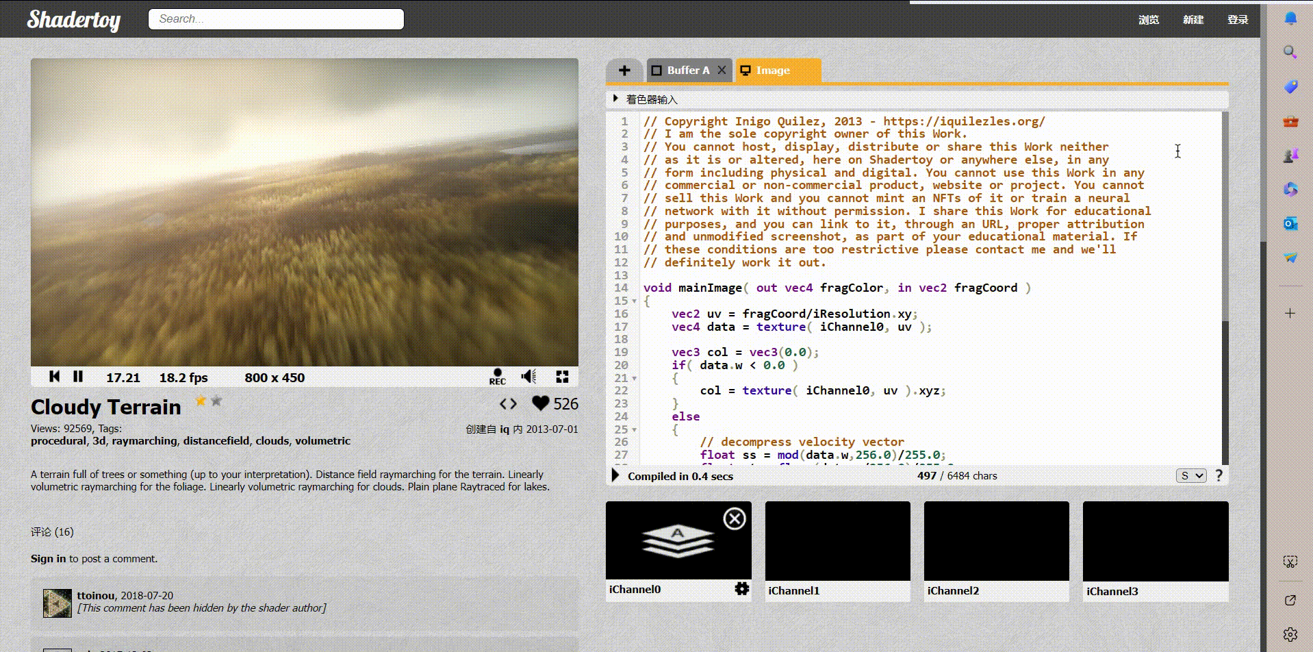
Task: Click the Shadertoy logo
Action: [74, 19]
